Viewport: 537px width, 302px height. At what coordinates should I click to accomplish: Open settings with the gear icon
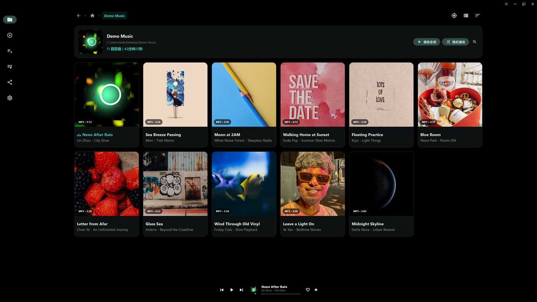(x=10, y=98)
